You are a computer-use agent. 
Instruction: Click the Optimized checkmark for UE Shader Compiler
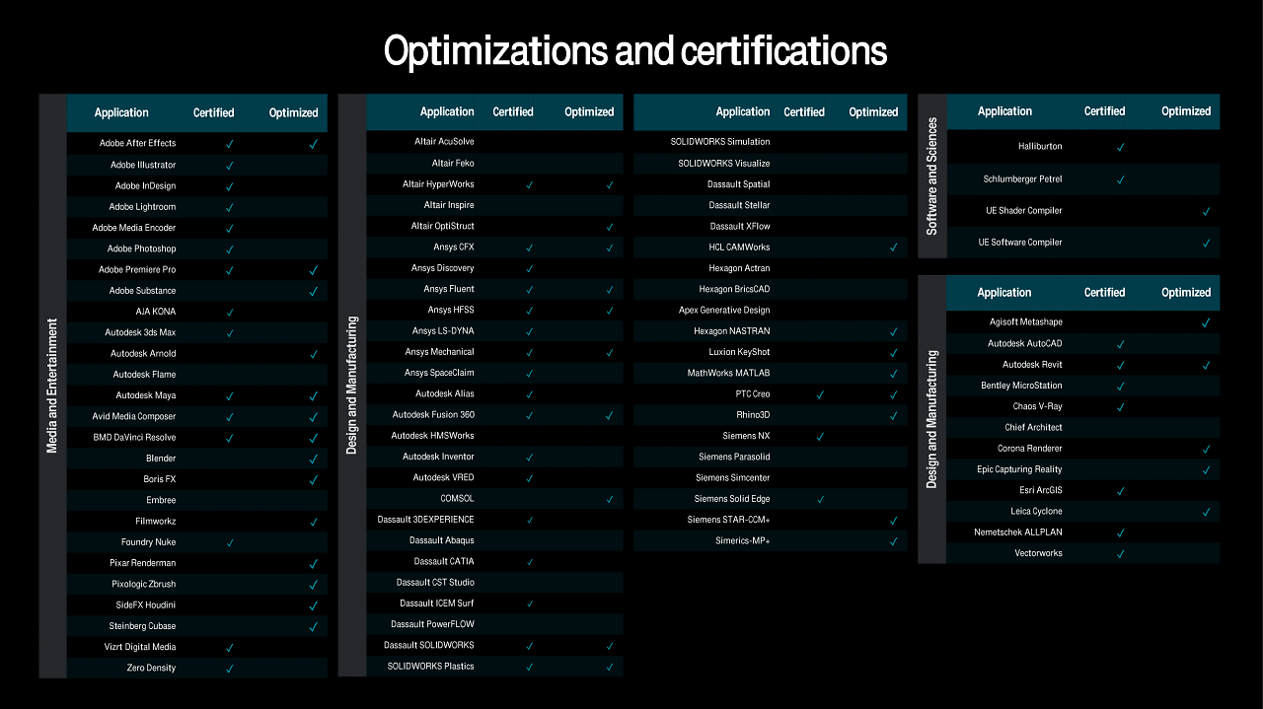(1206, 211)
